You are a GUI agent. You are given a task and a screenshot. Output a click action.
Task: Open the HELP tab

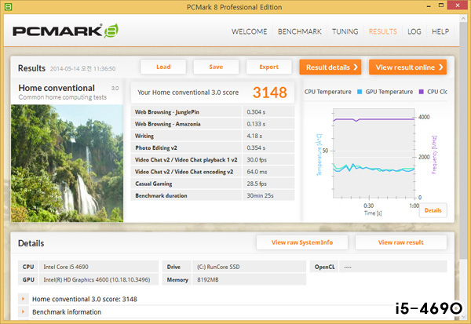tap(440, 31)
